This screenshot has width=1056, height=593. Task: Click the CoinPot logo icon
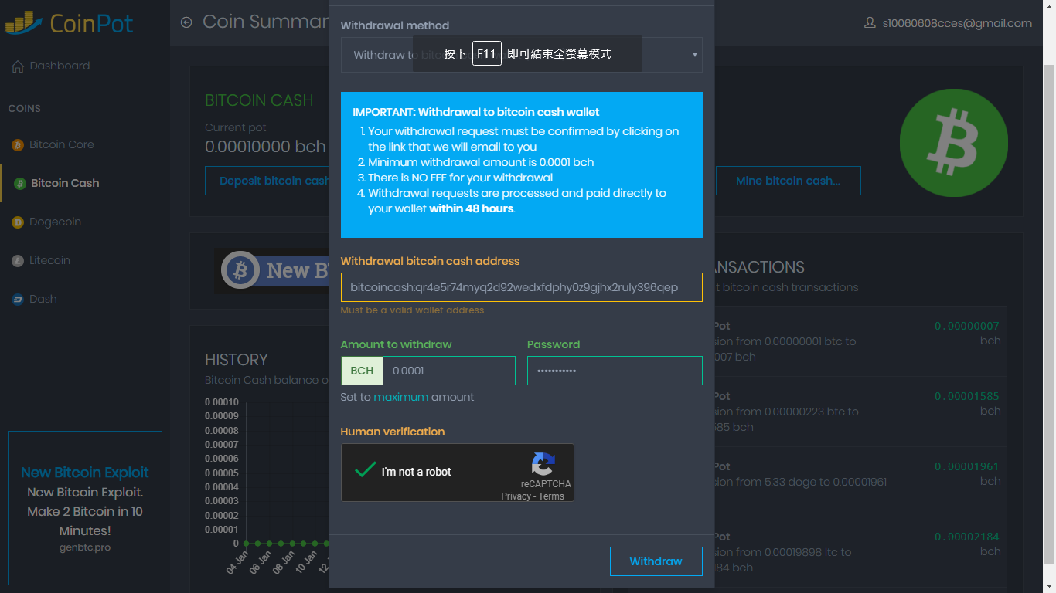pyautogui.click(x=23, y=23)
